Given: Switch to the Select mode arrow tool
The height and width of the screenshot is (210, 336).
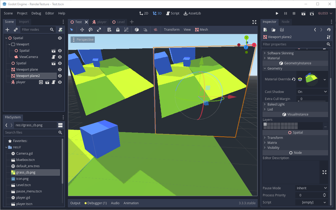Looking at the screenshot, I should click(72, 30).
